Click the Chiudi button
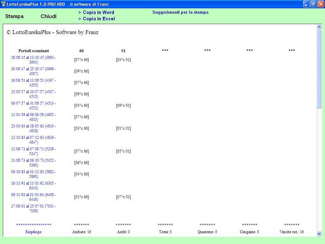Image resolution: width=325 pixels, height=244 pixels. coord(49,16)
